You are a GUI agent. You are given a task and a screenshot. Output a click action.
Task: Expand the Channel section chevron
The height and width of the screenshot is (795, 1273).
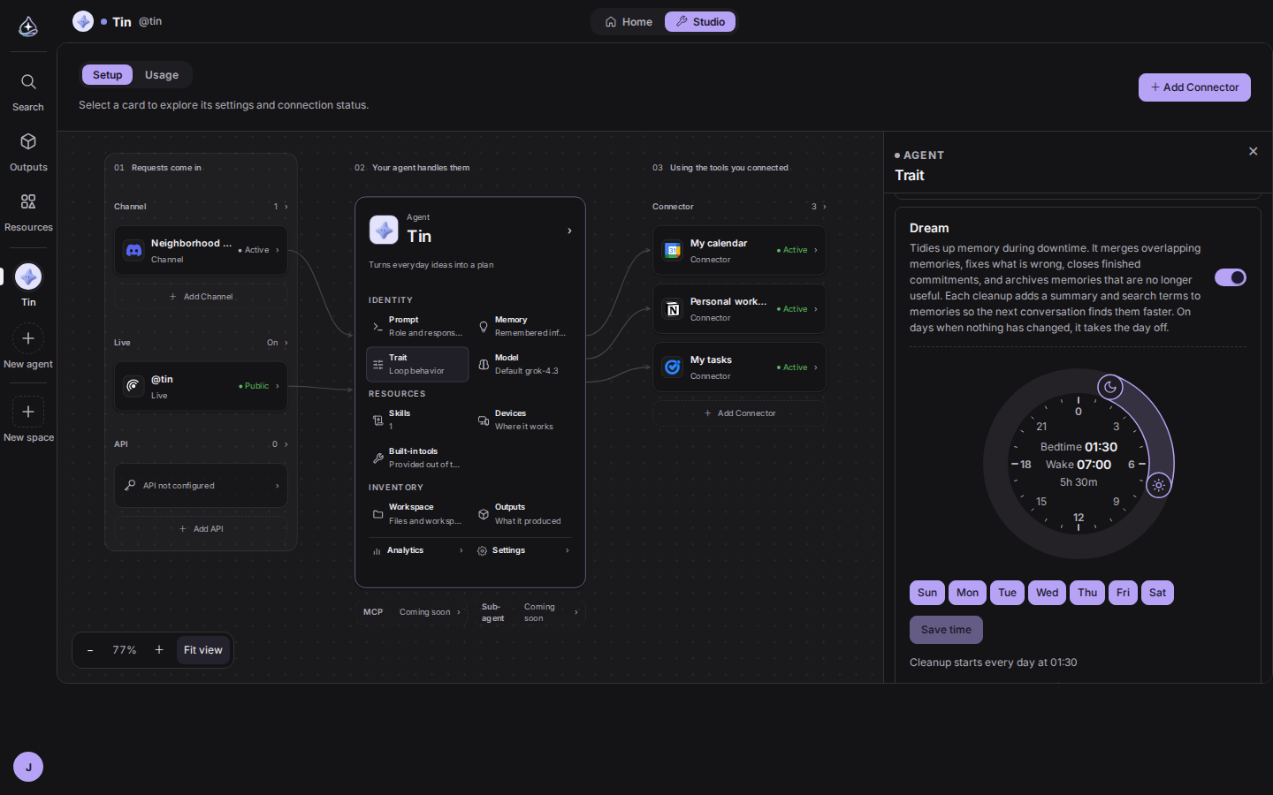click(x=286, y=207)
